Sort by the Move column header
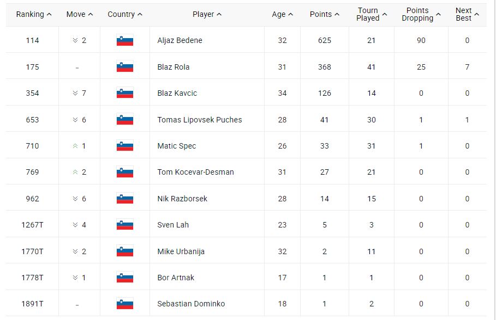This screenshot has height=320, width=496. point(79,15)
